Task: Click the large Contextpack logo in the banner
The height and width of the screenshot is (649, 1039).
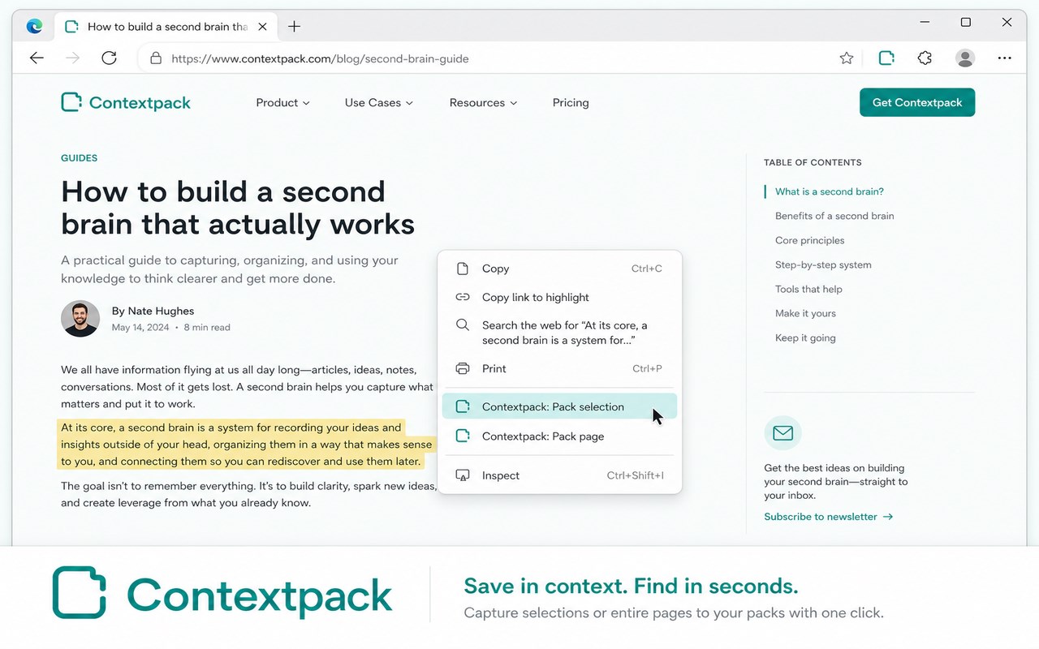Action: pos(222,594)
